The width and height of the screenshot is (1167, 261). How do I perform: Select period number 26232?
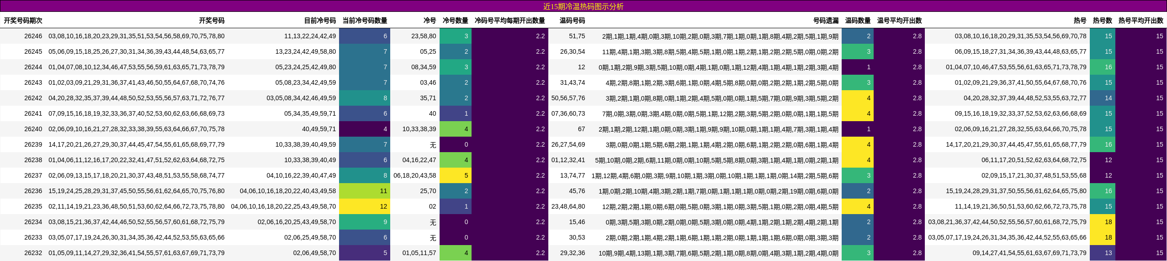tap(33, 253)
